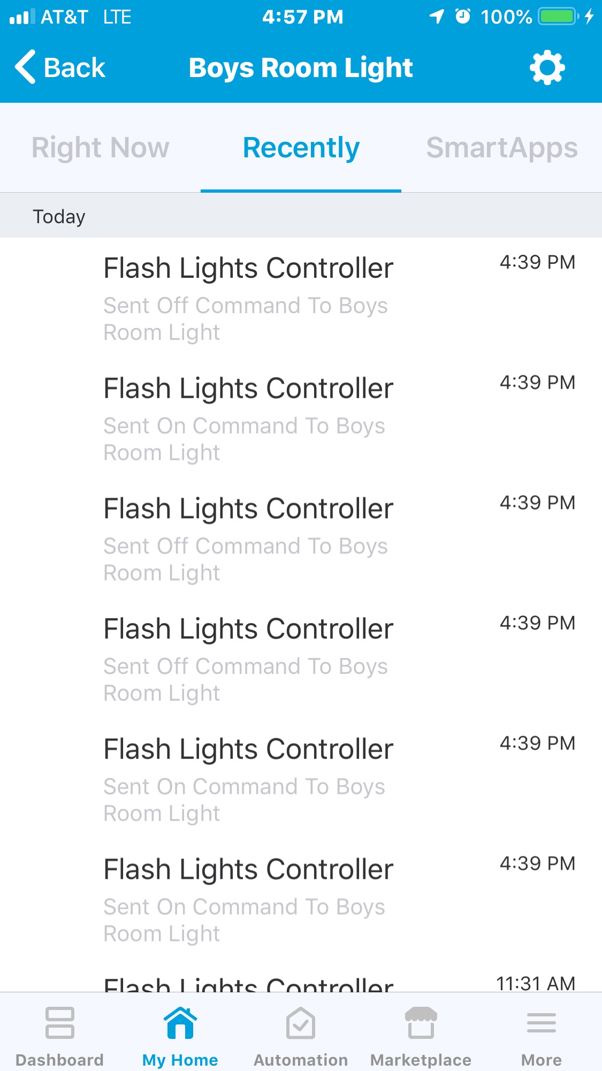Image resolution: width=602 pixels, height=1071 pixels.
Task: Tap the battery indicator in status bar
Action: [x=558, y=17]
